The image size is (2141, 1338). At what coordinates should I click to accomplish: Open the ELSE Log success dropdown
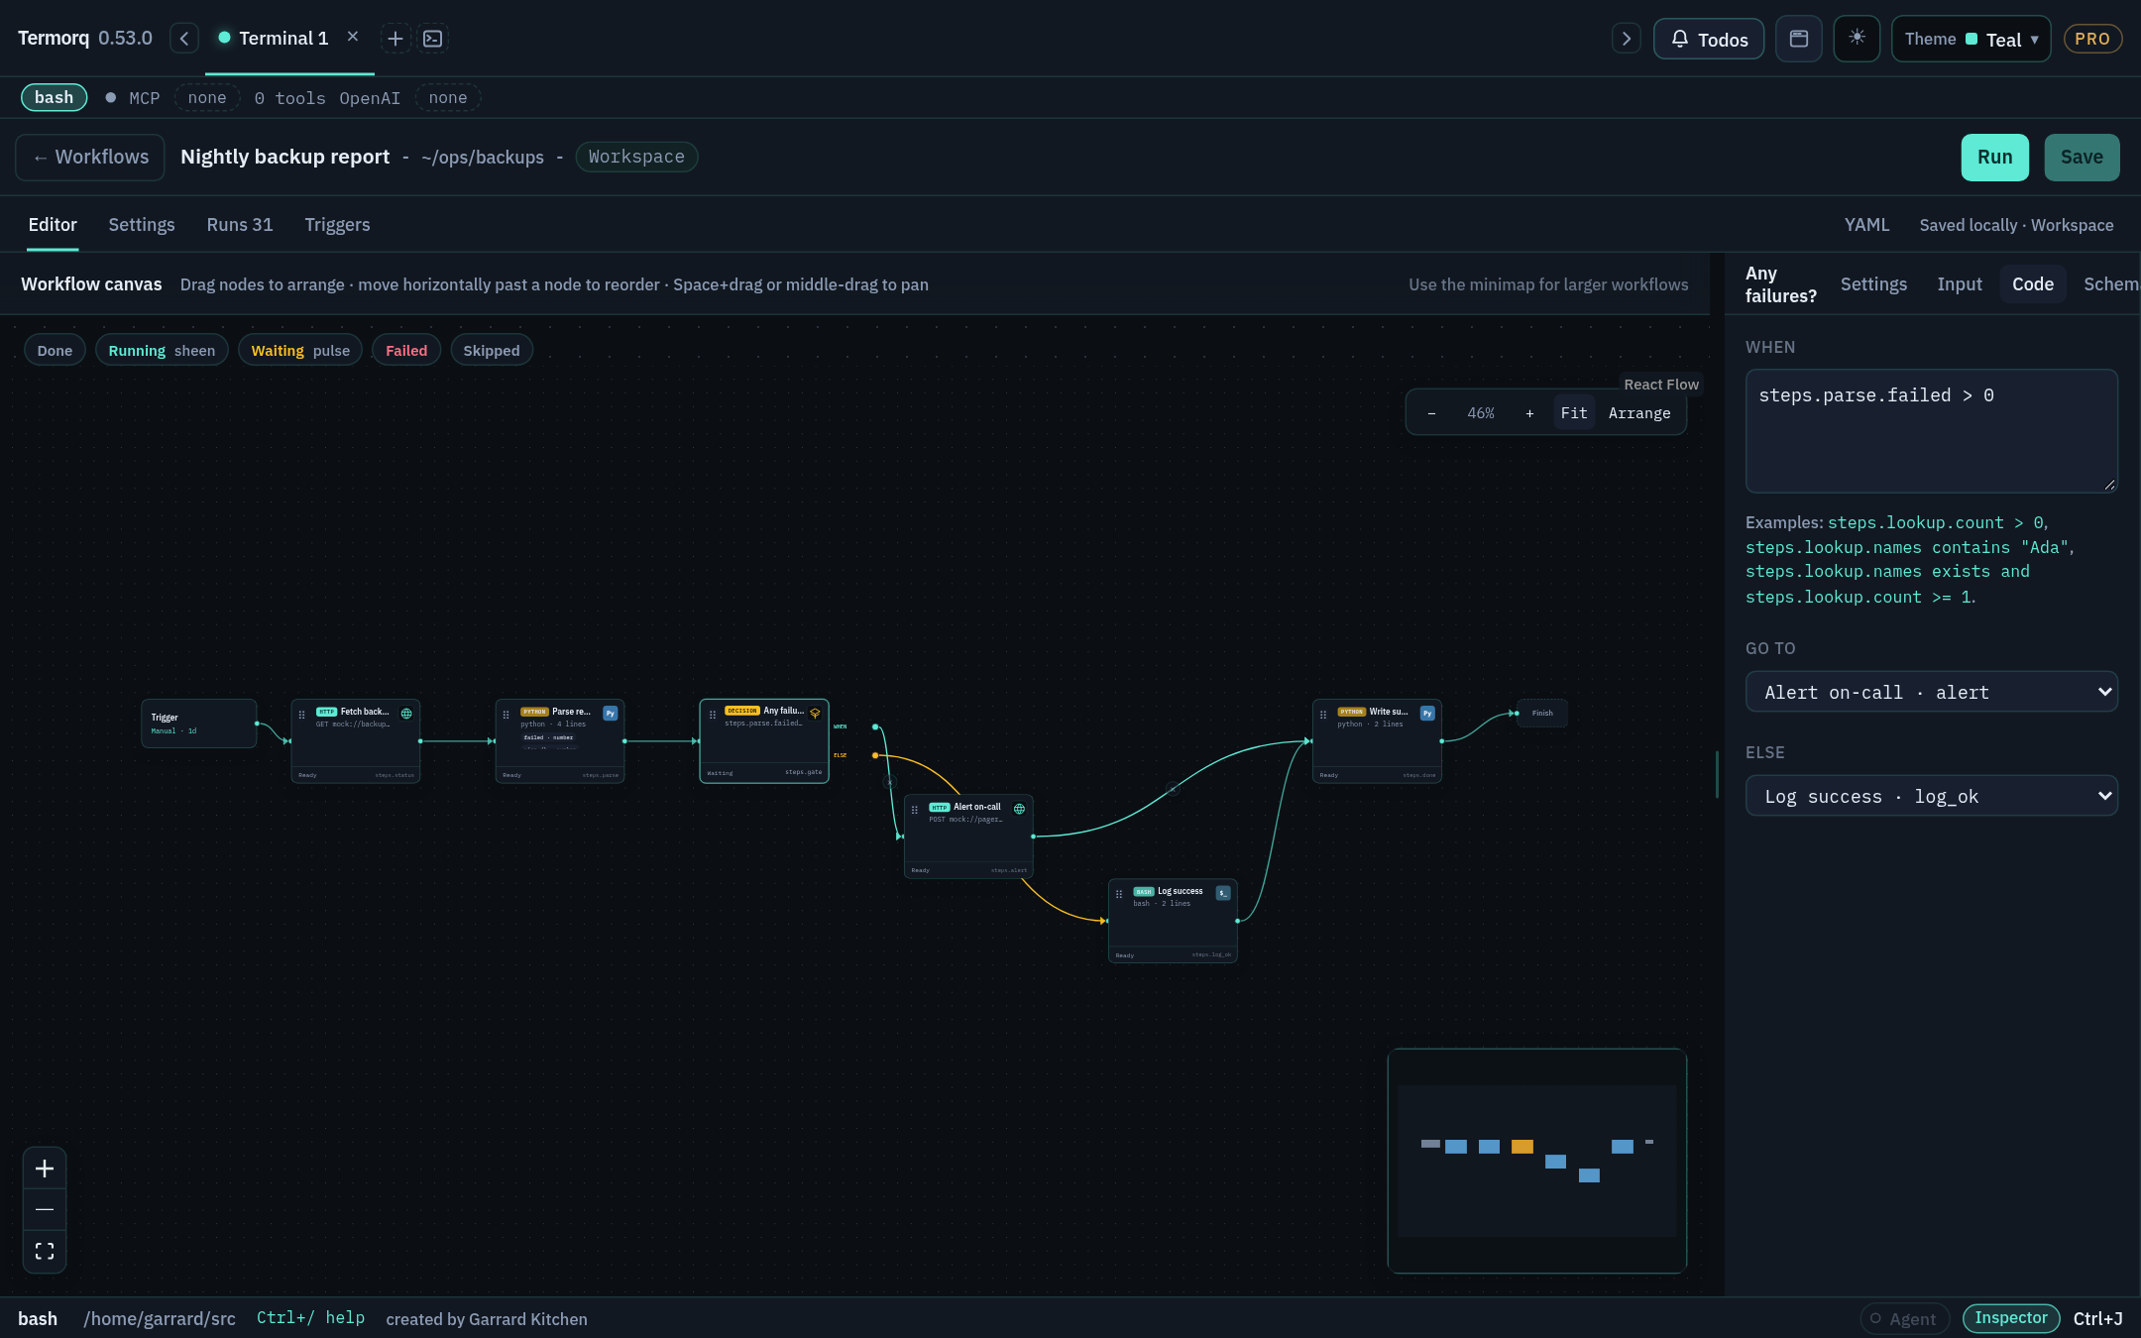tap(1932, 796)
